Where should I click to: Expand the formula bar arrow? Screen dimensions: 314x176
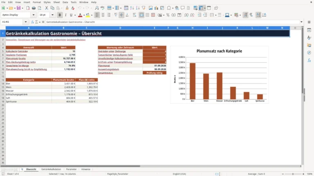pyautogui.click(x=301, y=22)
